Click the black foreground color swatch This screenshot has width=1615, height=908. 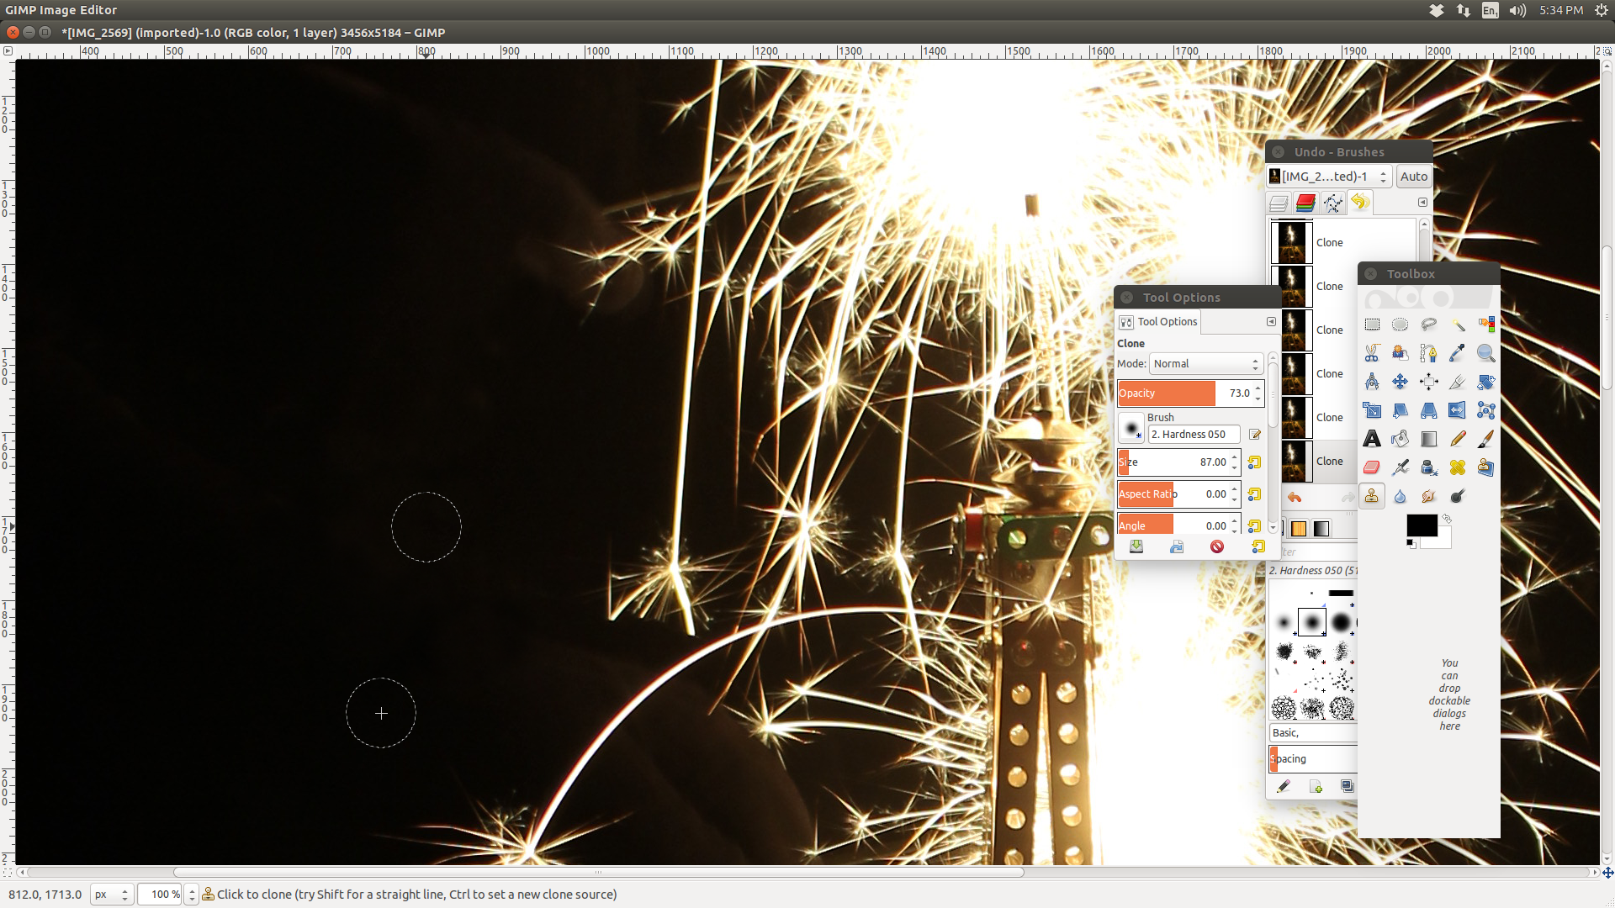coord(1422,525)
